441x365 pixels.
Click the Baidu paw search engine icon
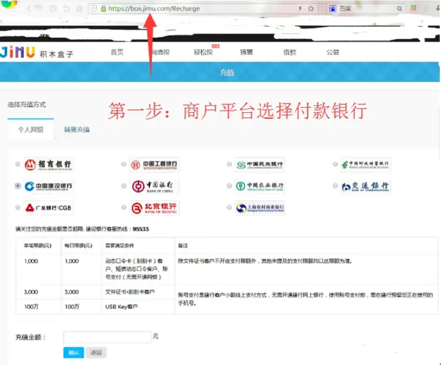333,9
